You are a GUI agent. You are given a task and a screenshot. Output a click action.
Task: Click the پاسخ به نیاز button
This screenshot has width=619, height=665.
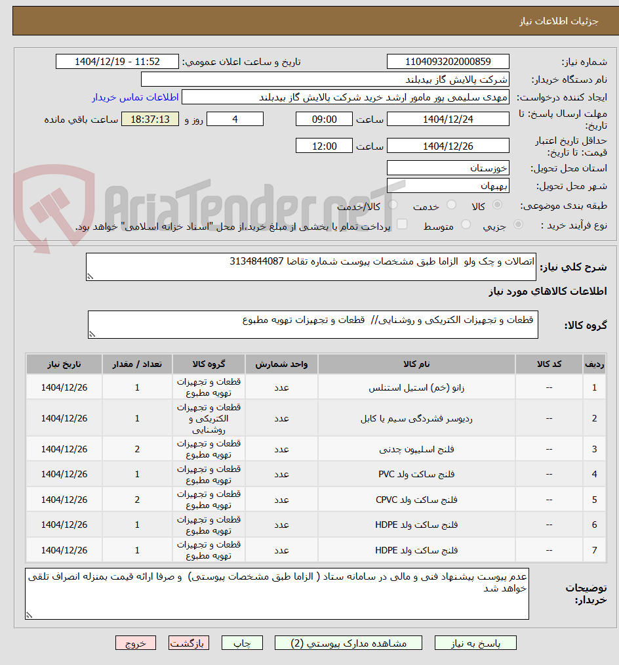click(x=475, y=643)
